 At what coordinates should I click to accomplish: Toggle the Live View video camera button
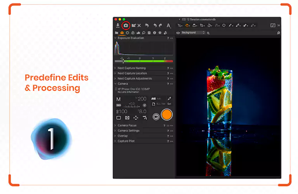pos(156,116)
